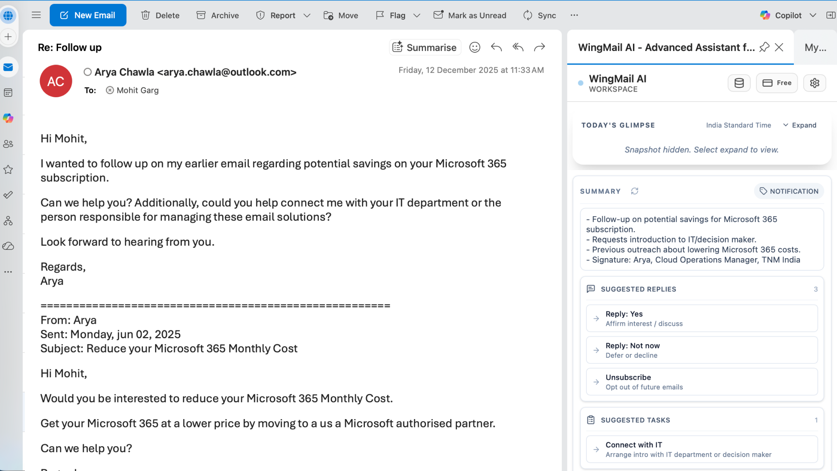Open the Flag dropdown arrow

pos(417,15)
